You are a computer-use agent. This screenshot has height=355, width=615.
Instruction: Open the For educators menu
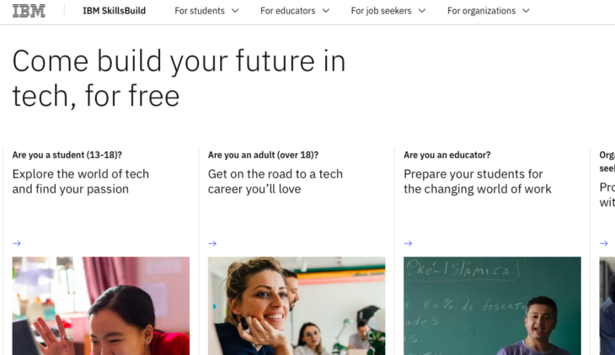point(287,11)
